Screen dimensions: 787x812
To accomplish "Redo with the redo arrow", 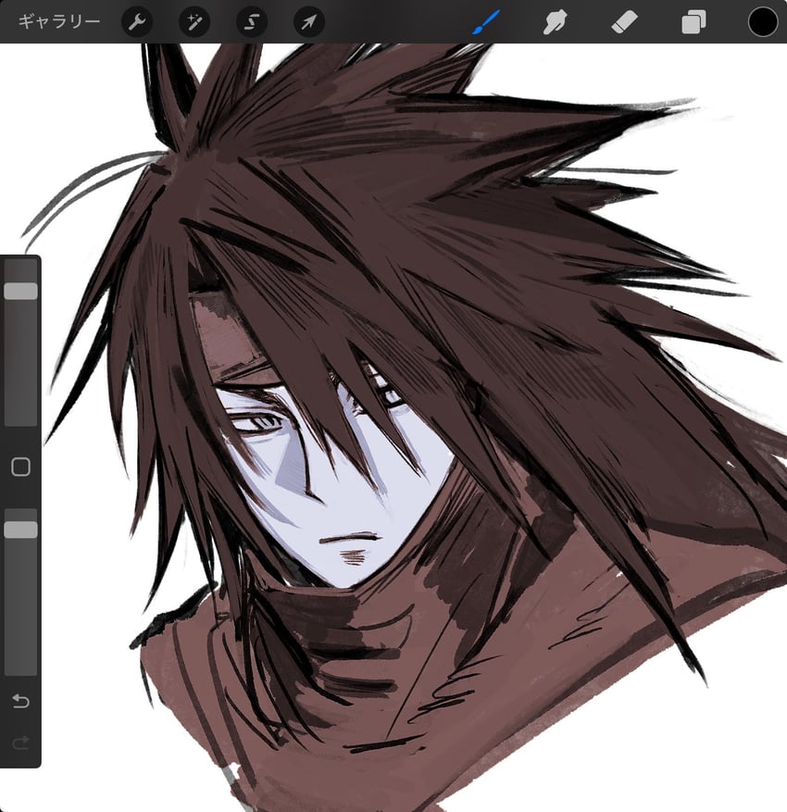I will 20,743.
